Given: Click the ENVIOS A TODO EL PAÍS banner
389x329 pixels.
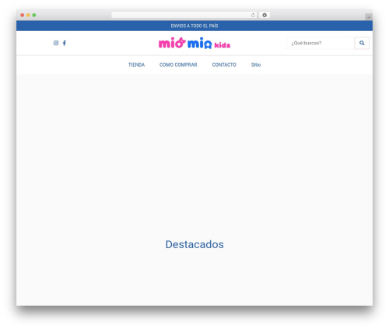Looking at the screenshot, I should click(x=194, y=26).
